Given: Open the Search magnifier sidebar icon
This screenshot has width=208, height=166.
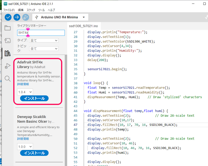Looking at the screenshot, I should (7, 79).
